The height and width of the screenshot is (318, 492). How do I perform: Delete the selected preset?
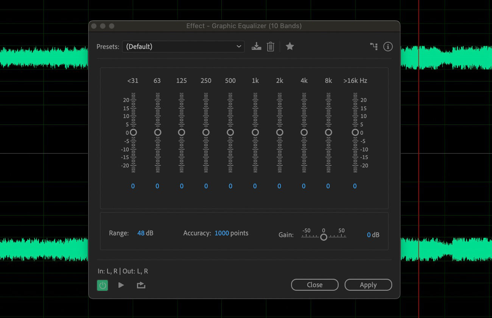click(270, 46)
